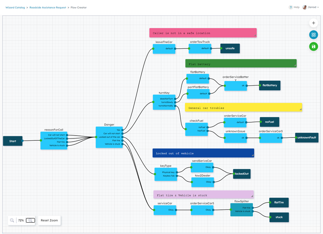Select the green Flat bettery note
The height and width of the screenshot is (234, 323).
point(241,63)
